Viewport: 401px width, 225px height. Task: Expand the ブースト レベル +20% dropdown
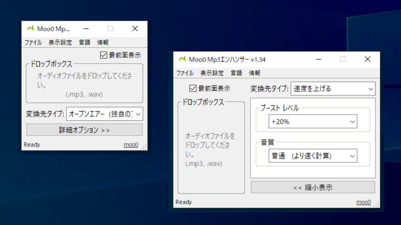[313, 122]
